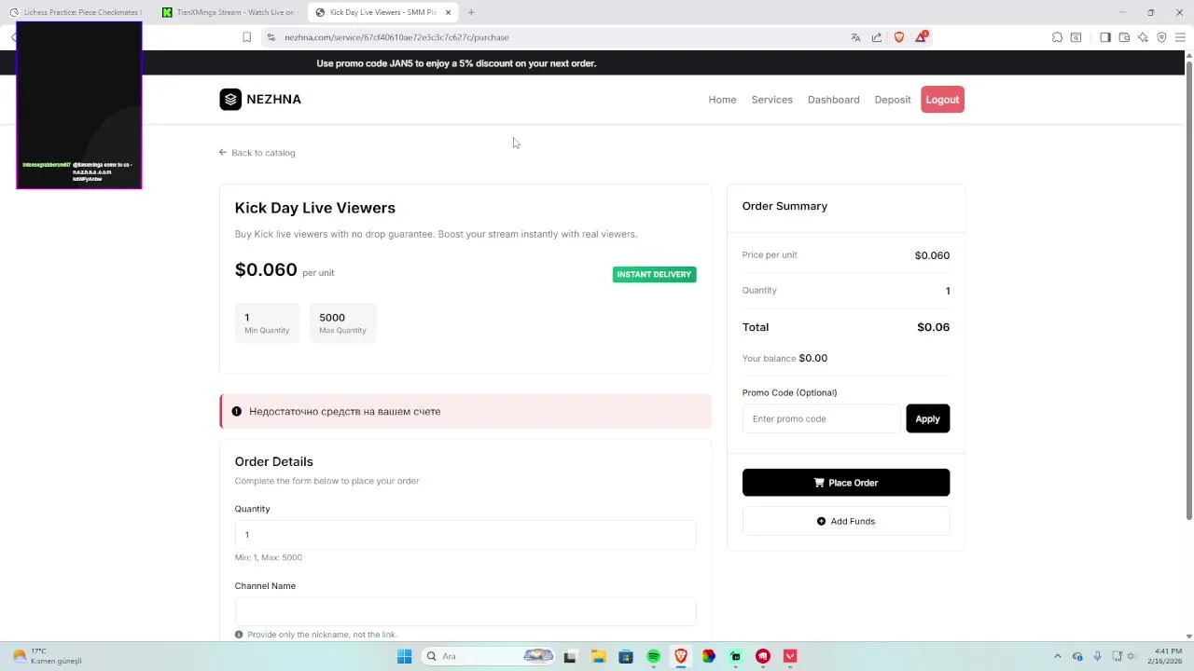Click the Kick Day Live Viewers heading
The width and height of the screenshot is (1194, 671).
click(x=315, y=208)
